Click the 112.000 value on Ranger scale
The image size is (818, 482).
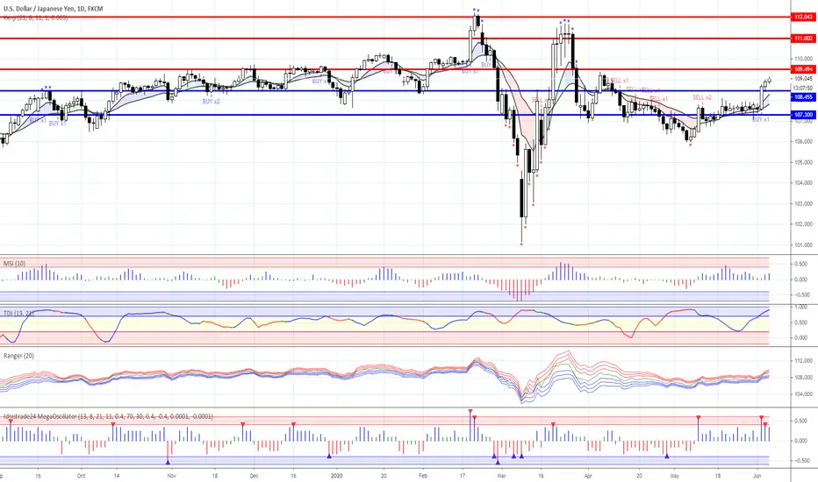click(804, 360)
